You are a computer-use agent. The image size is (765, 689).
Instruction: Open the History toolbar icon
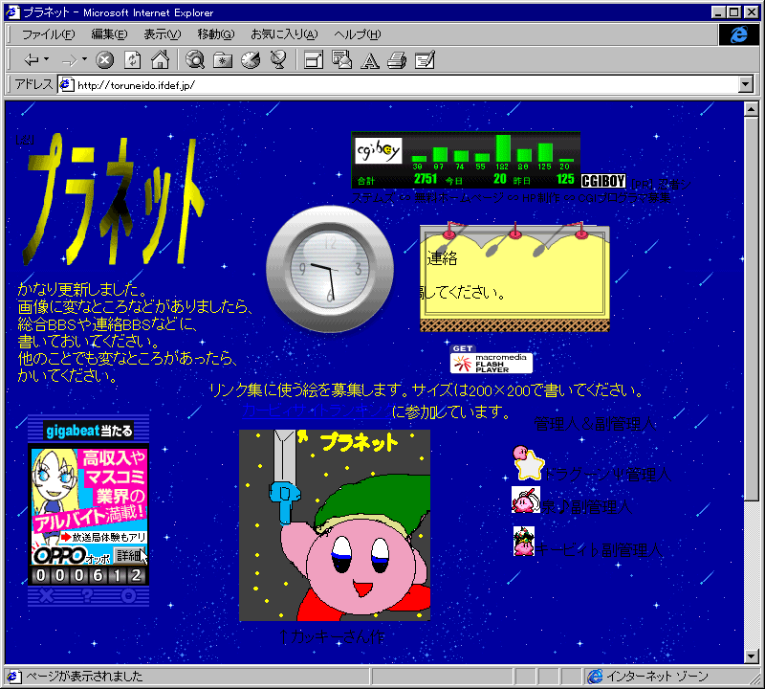[251, 60]
